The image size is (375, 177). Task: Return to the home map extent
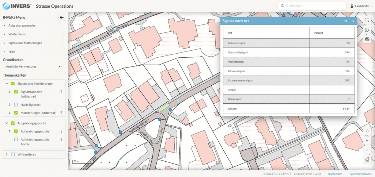click(367, 159)
